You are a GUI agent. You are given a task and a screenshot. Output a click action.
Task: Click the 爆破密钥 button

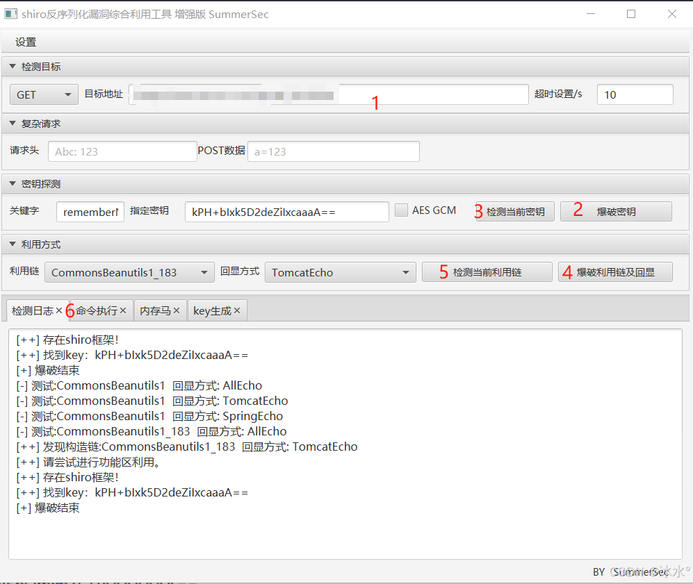(616, 211)
